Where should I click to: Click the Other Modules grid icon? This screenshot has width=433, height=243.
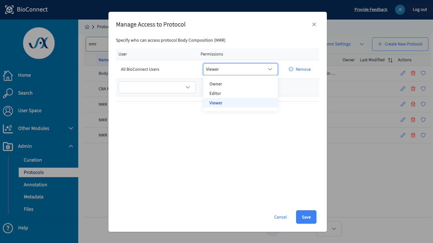tap(7, 128)
